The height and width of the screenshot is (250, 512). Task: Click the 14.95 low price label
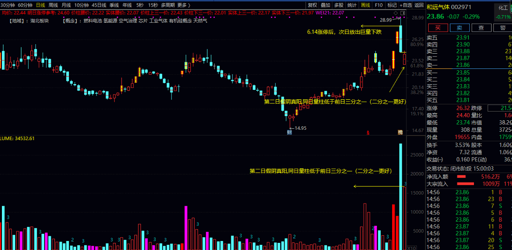click(300, 128)
